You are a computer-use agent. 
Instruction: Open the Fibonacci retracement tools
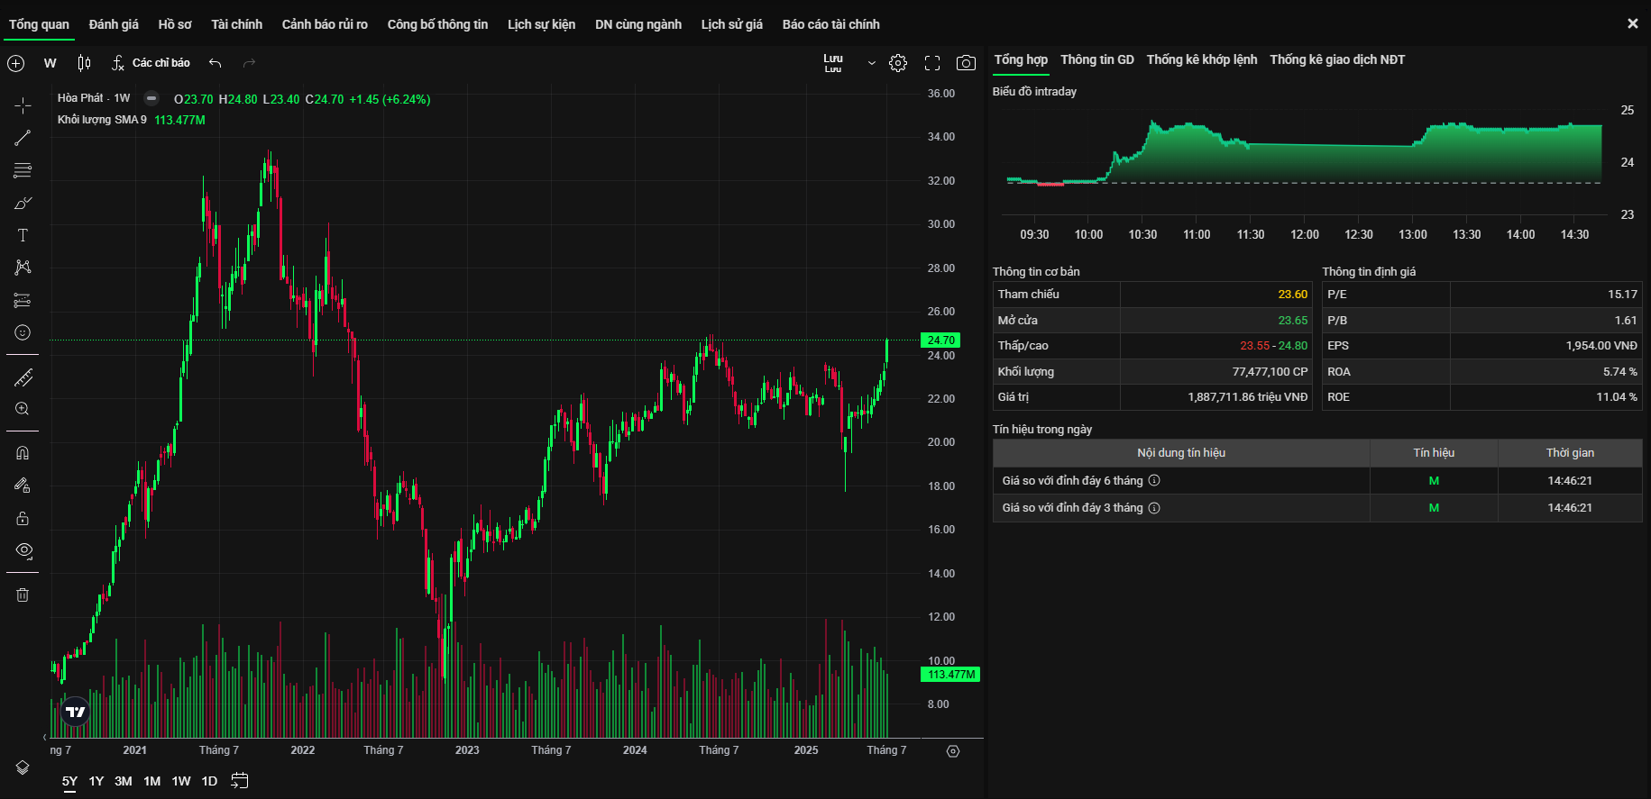pyautogui.click(x=23, y=170)
